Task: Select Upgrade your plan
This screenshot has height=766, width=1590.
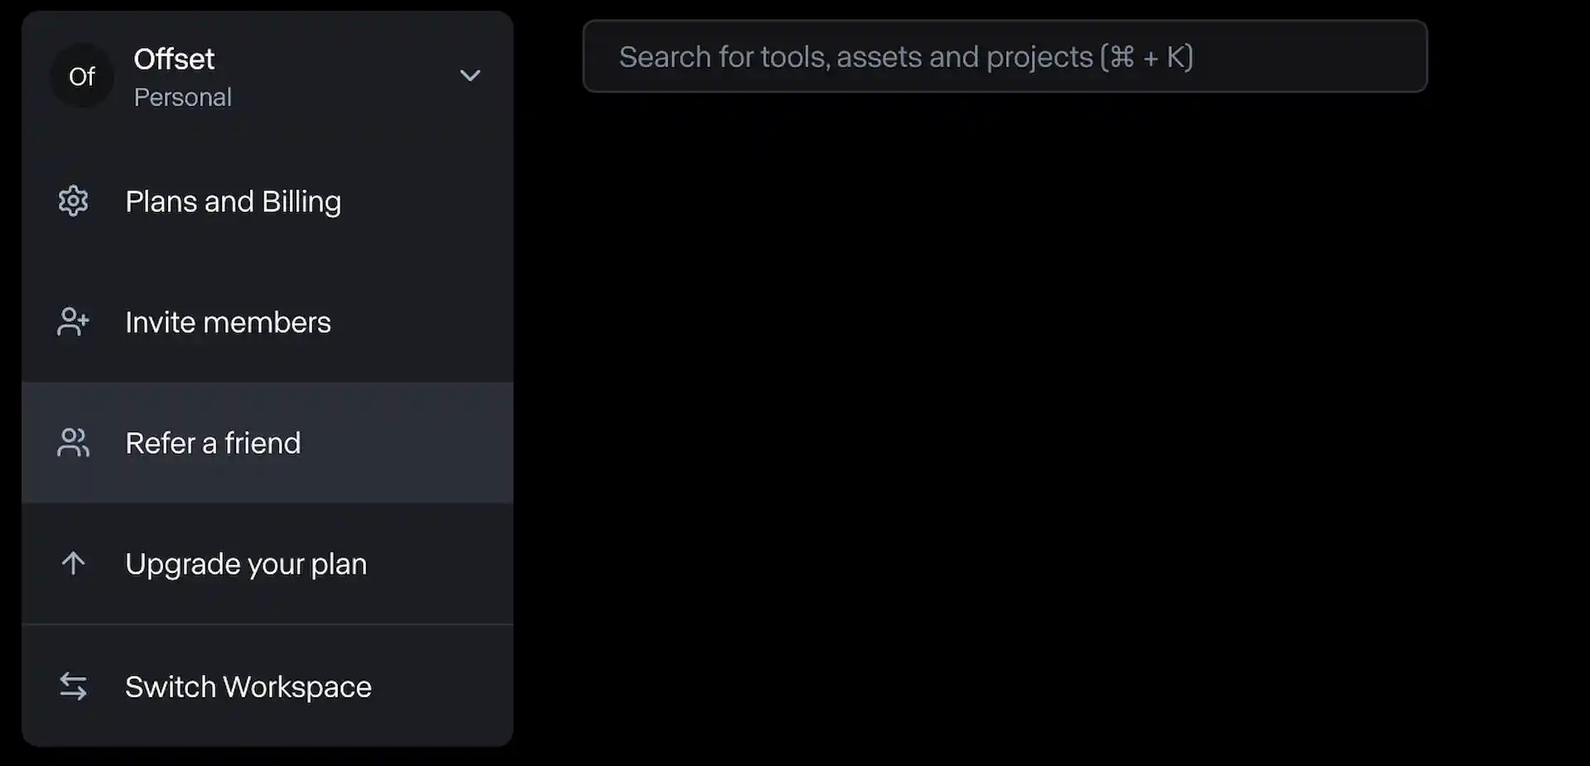Action: pyautogui.click(x=246, y=565)
